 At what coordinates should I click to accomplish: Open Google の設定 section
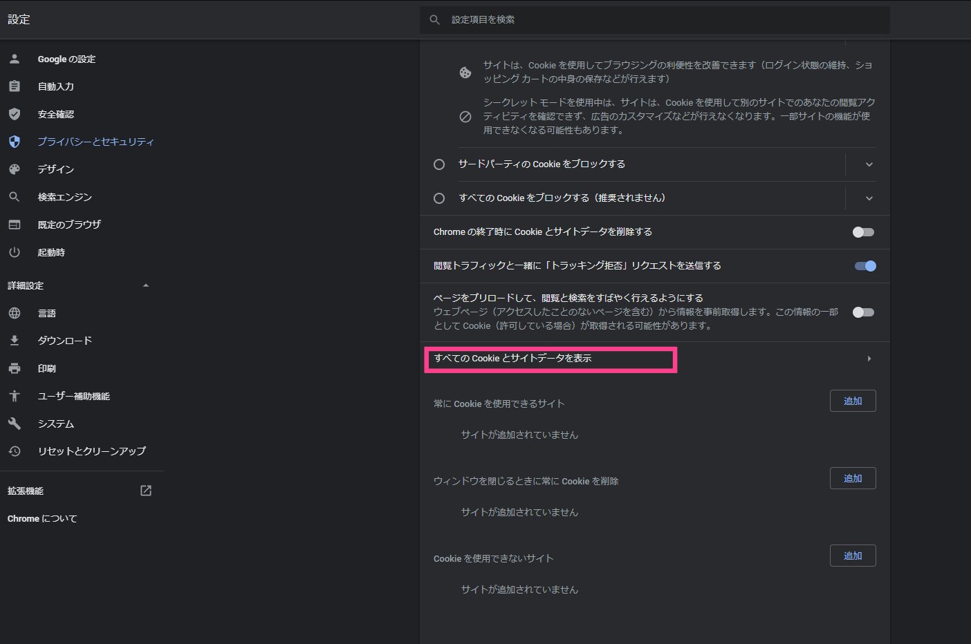pos(66,59)
